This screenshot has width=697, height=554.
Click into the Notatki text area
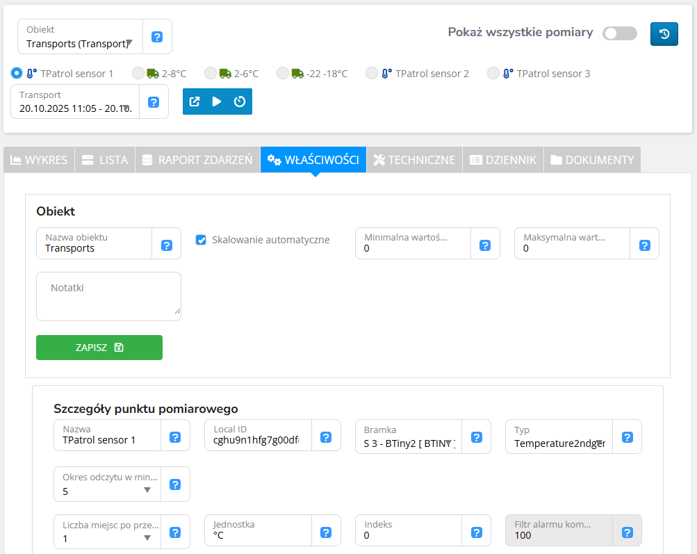click(108, 297)
